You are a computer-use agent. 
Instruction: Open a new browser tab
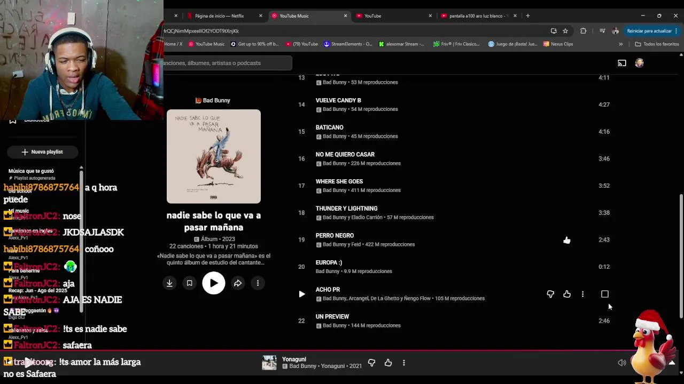527,16
